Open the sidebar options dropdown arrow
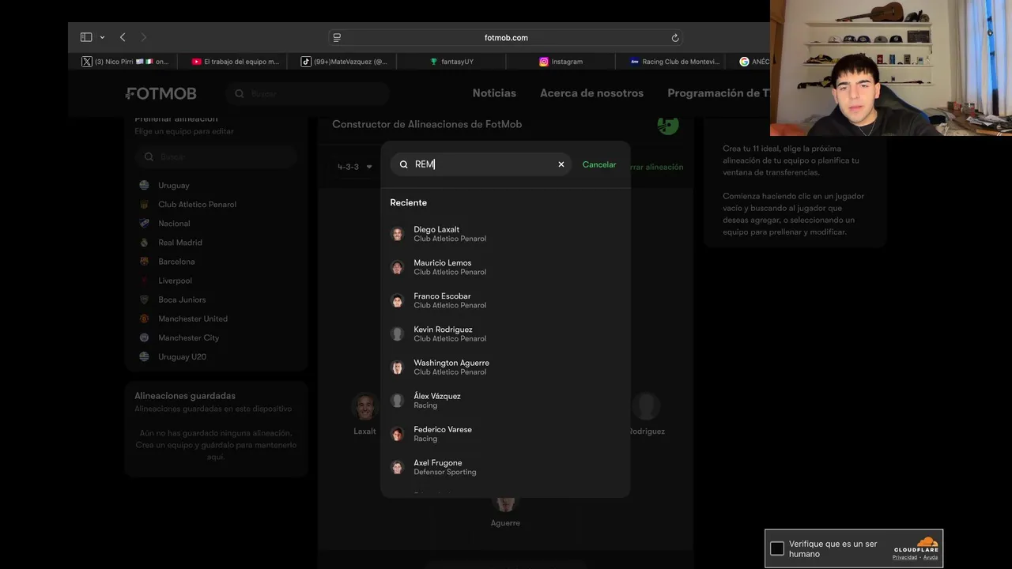The height and width of the screenshot is (569, 1012). (102, 38)
